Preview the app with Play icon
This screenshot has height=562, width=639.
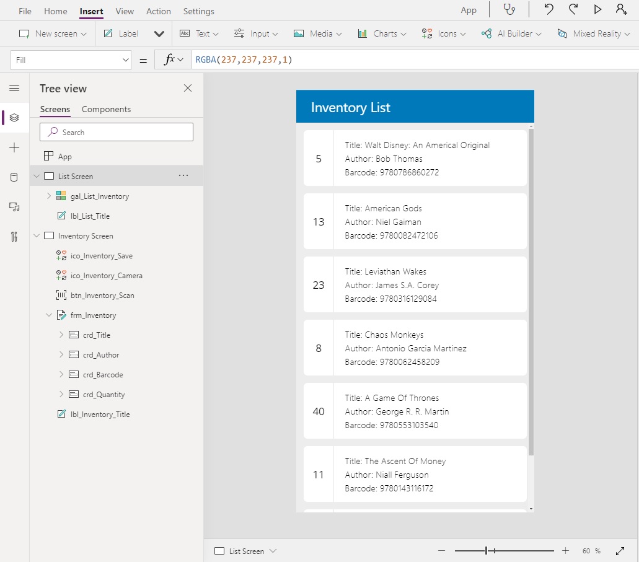pos(597,9)
